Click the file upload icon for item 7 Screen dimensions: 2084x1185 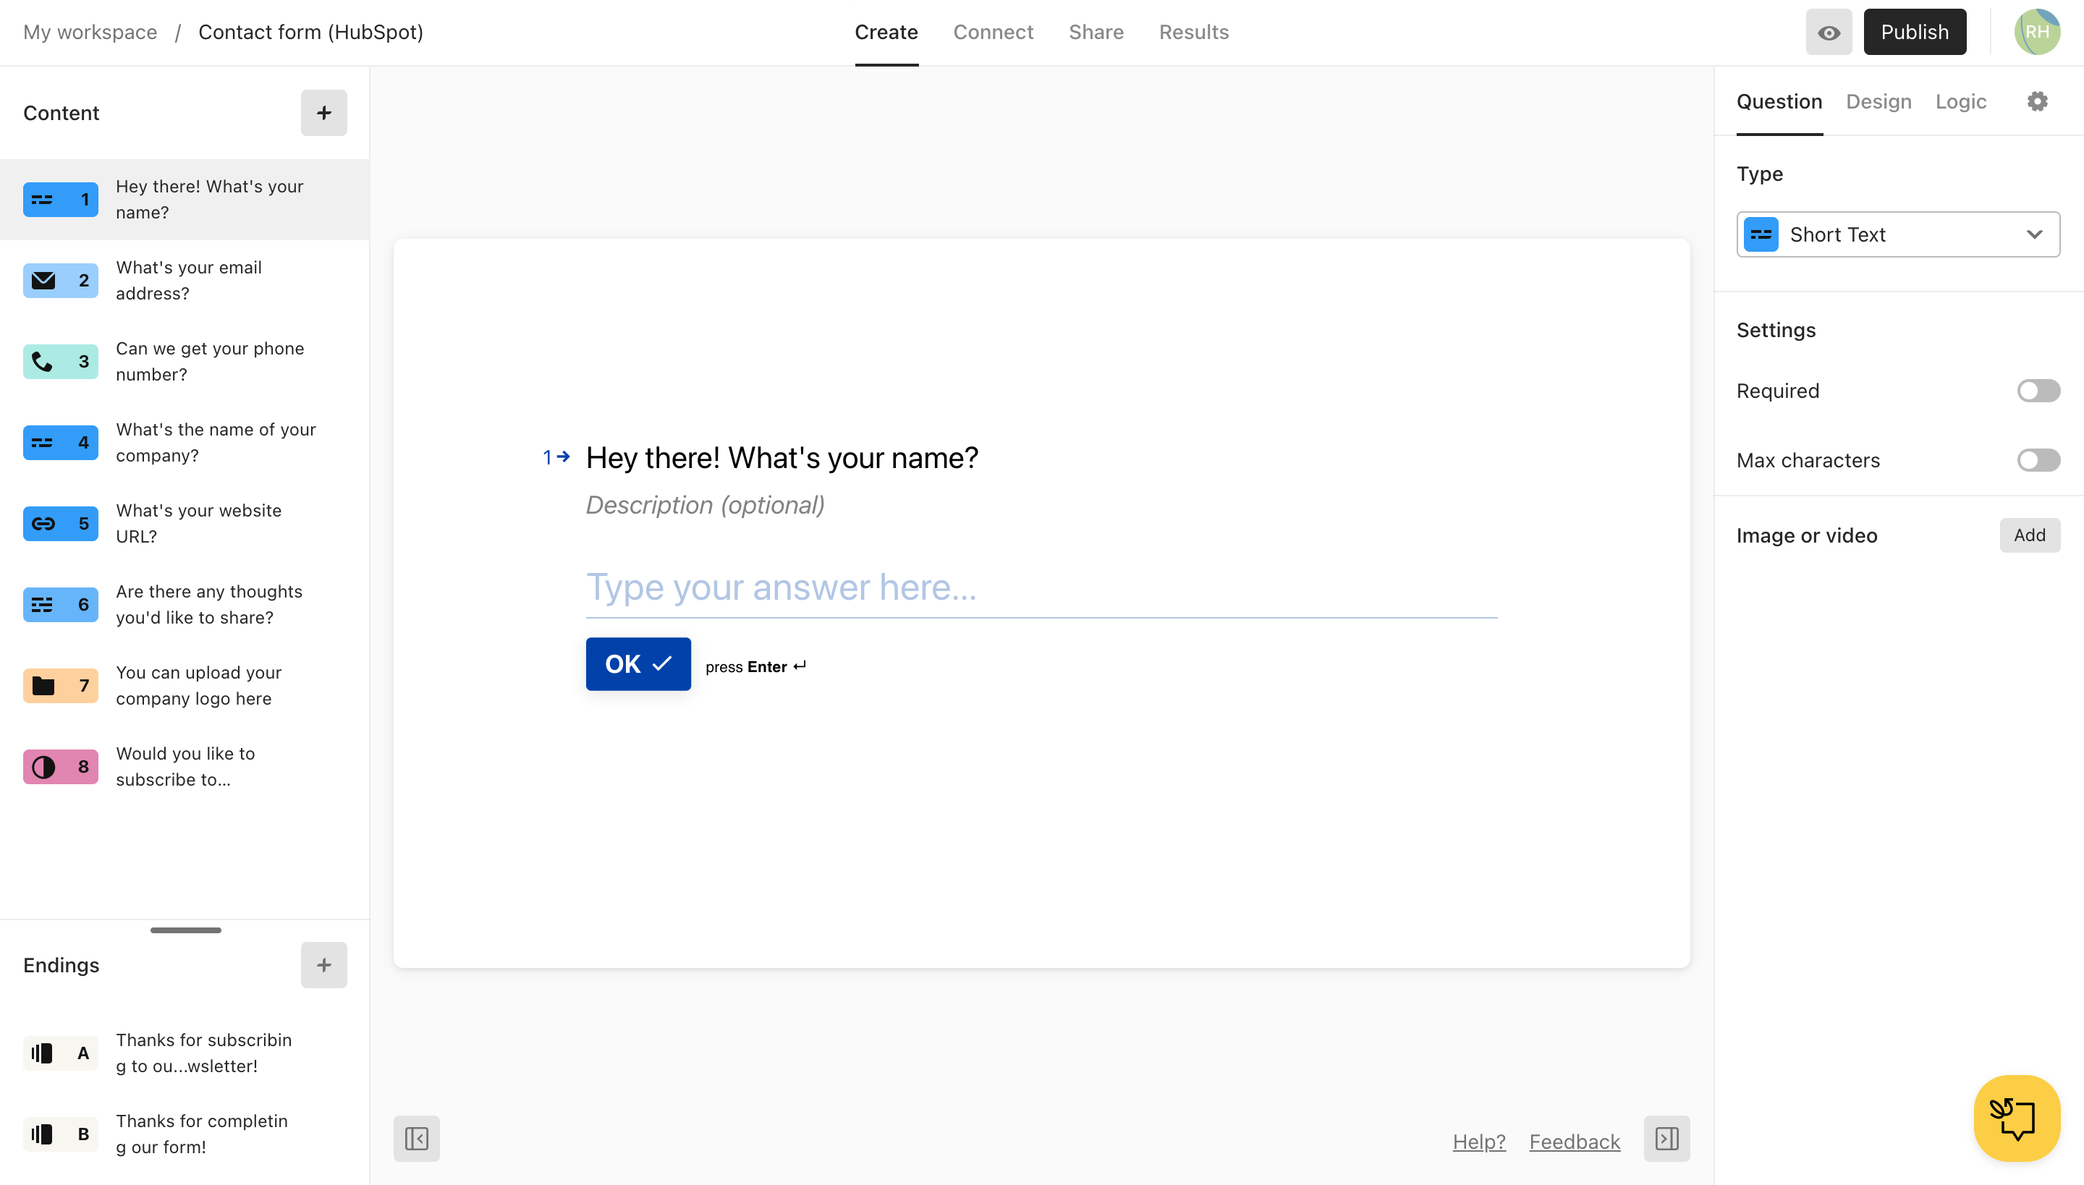pyautogui.click(x=43, y=686)
